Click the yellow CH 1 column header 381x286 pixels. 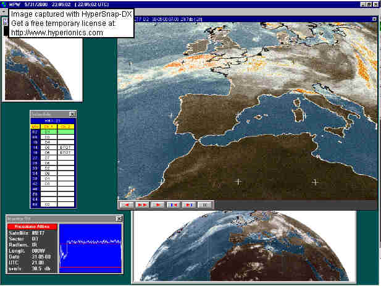(x=50, y=127)
